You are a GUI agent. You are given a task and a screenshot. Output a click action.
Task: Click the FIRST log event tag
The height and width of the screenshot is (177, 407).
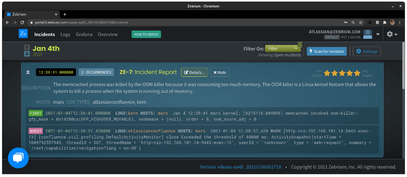click(35, 113)
